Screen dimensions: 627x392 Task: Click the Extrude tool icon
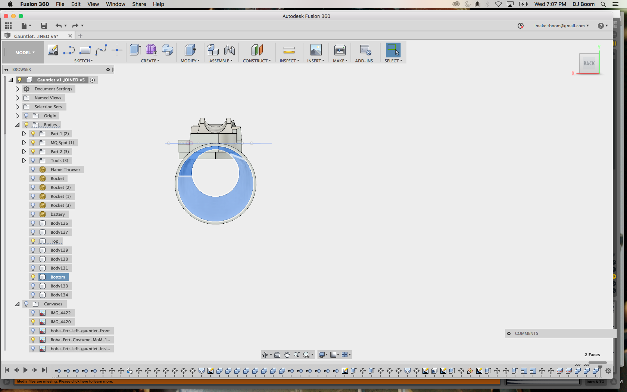135,50
